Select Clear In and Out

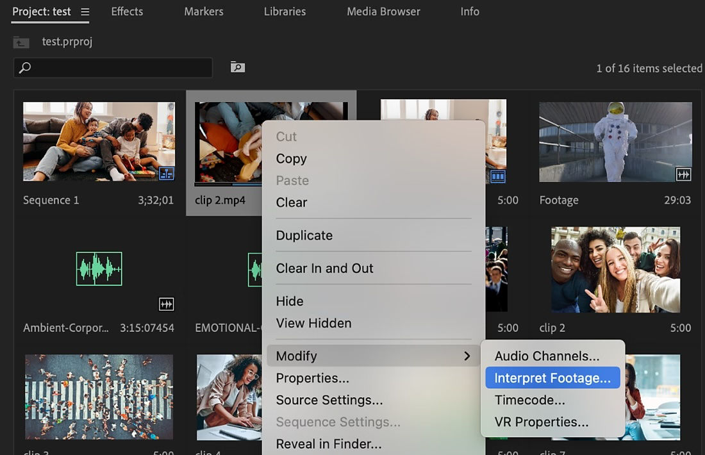tap(324, 268)
